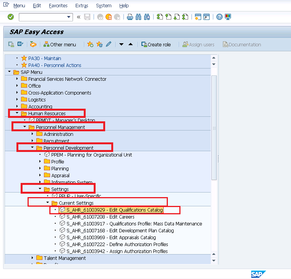Click the Add to Favorites star icon
This screenshot has width=291, height=279.
tap(90, 44)
